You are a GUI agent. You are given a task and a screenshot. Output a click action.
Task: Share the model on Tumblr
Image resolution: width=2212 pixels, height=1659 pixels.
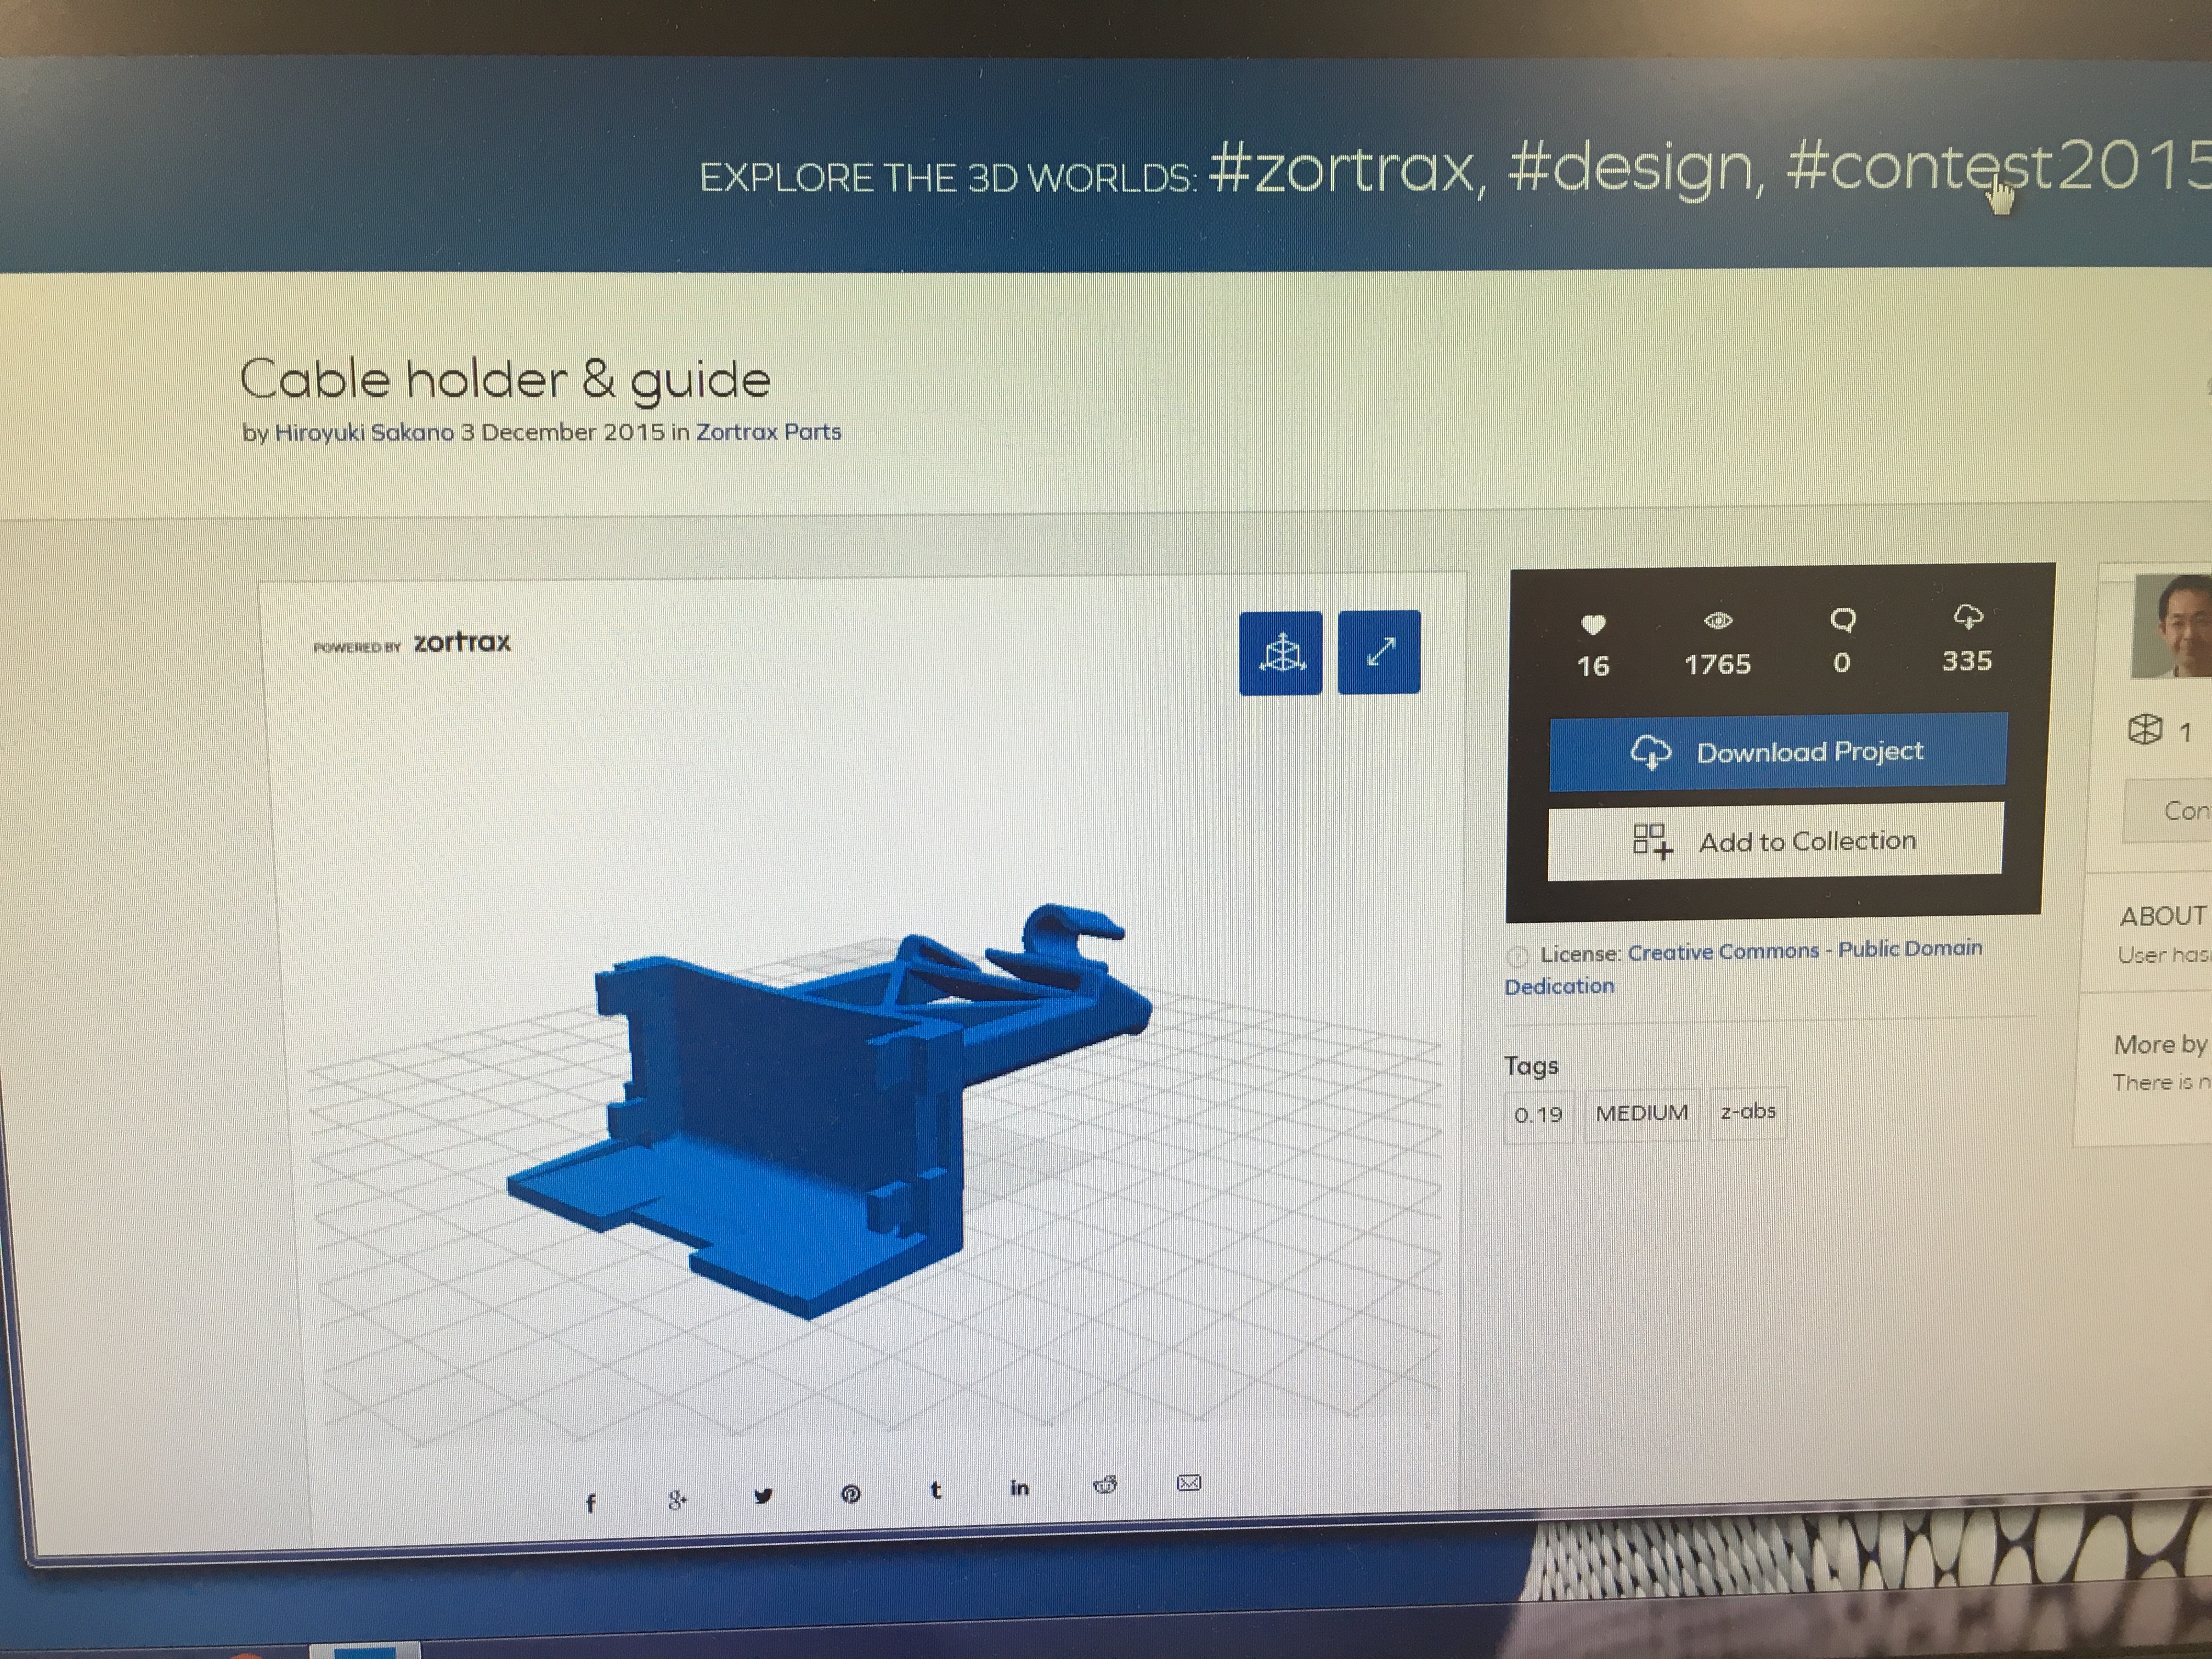pos(935,1491)
